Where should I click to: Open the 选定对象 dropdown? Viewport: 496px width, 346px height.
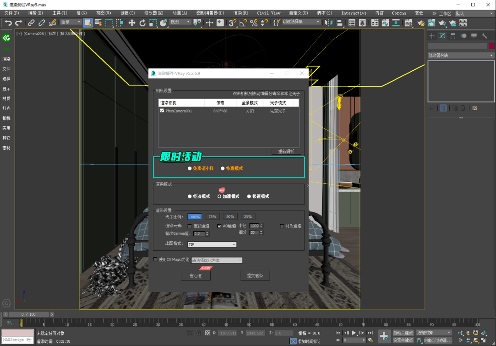click(434, 333)
